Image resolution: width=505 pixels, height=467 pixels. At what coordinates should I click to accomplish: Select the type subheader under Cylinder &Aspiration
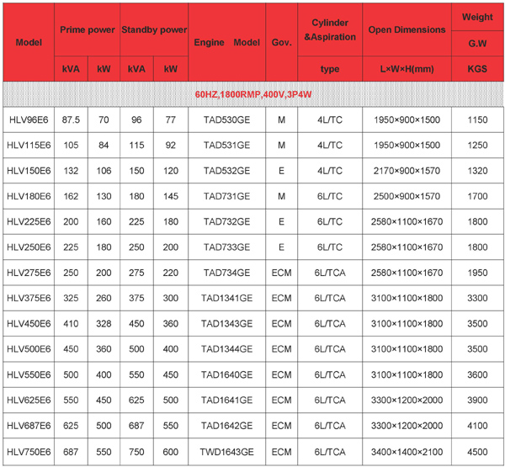(330, 69)
